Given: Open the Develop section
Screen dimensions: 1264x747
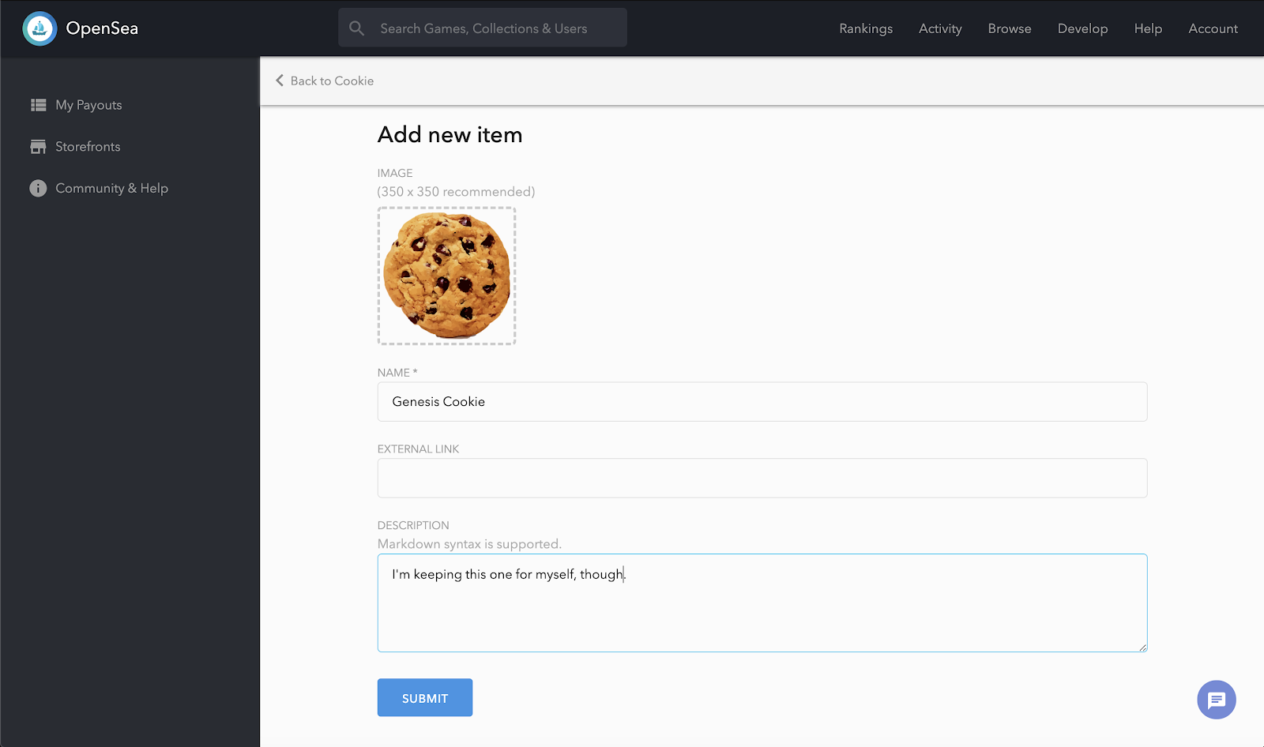Looking at the screenshot, I should 1082,28.
